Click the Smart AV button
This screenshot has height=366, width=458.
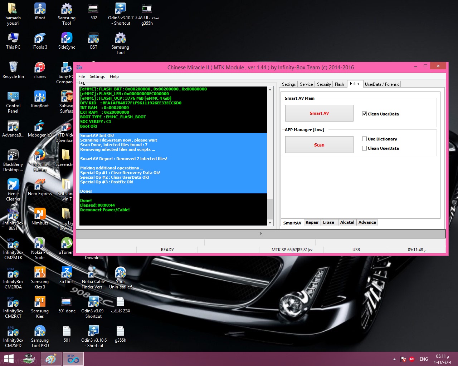pos(319,113)
